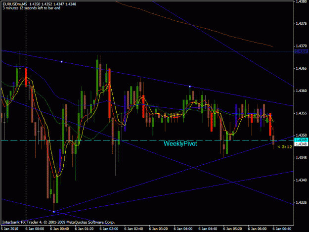
Task: Click the '3 minutes 12 seconds left to bar end' label
Action: [x=31, y=8]
